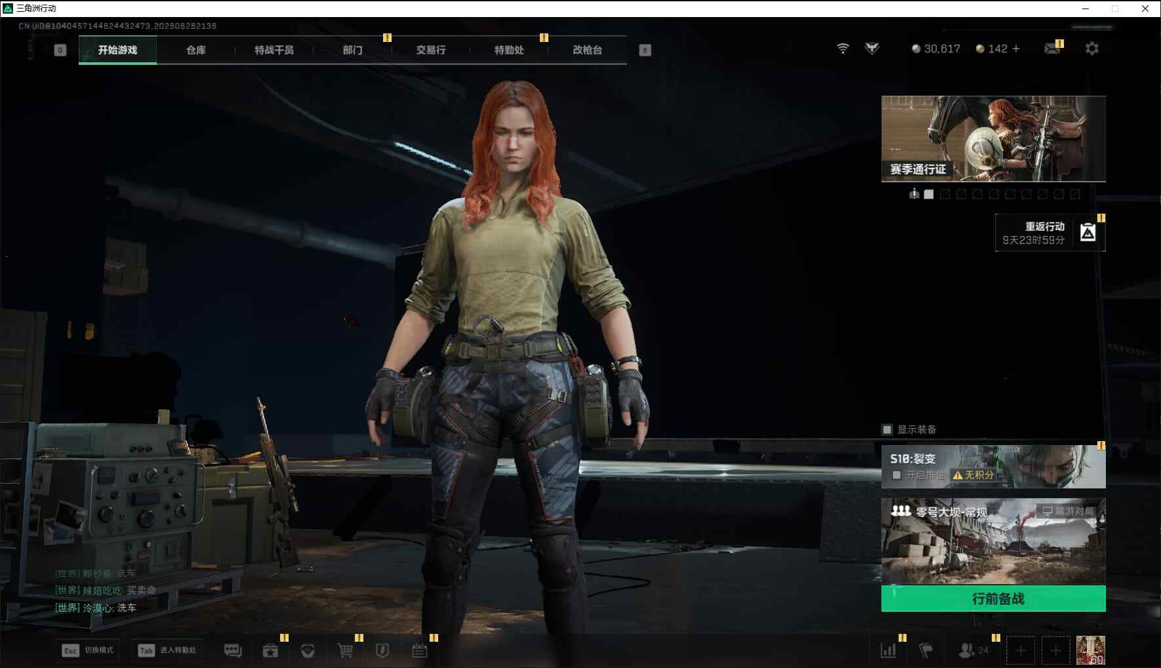1161x668 pixels.
Task: Click the silver coin balance 30,617
Action: (x=936, y=49)
